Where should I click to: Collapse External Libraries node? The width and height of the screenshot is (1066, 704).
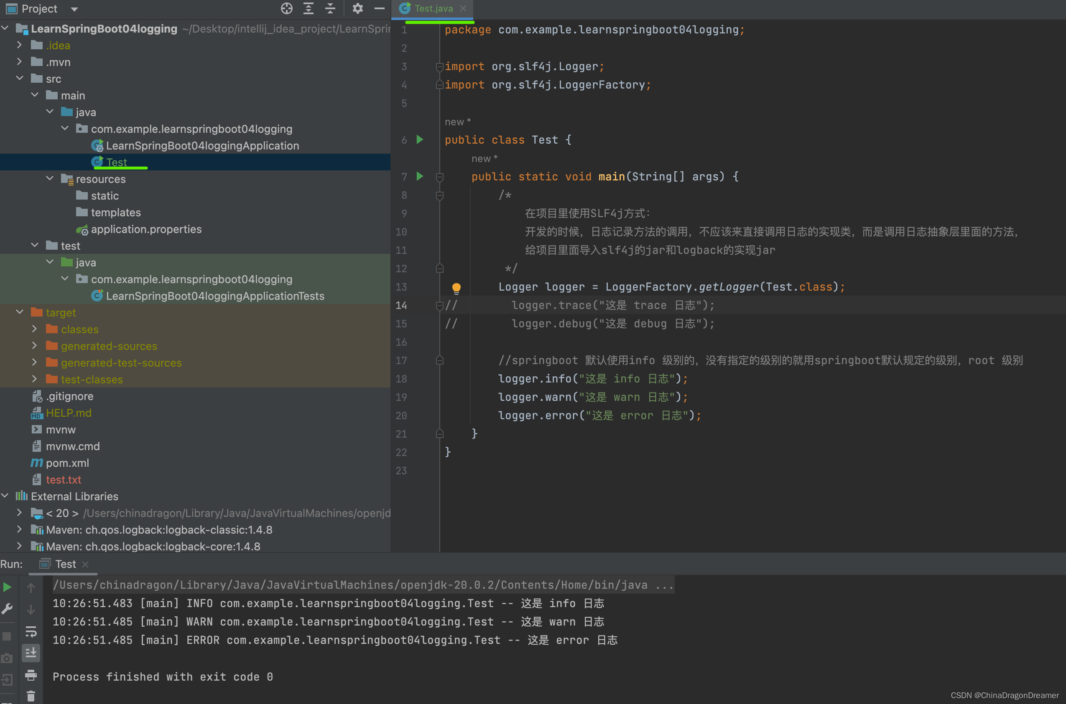click(x=5, y=496)
